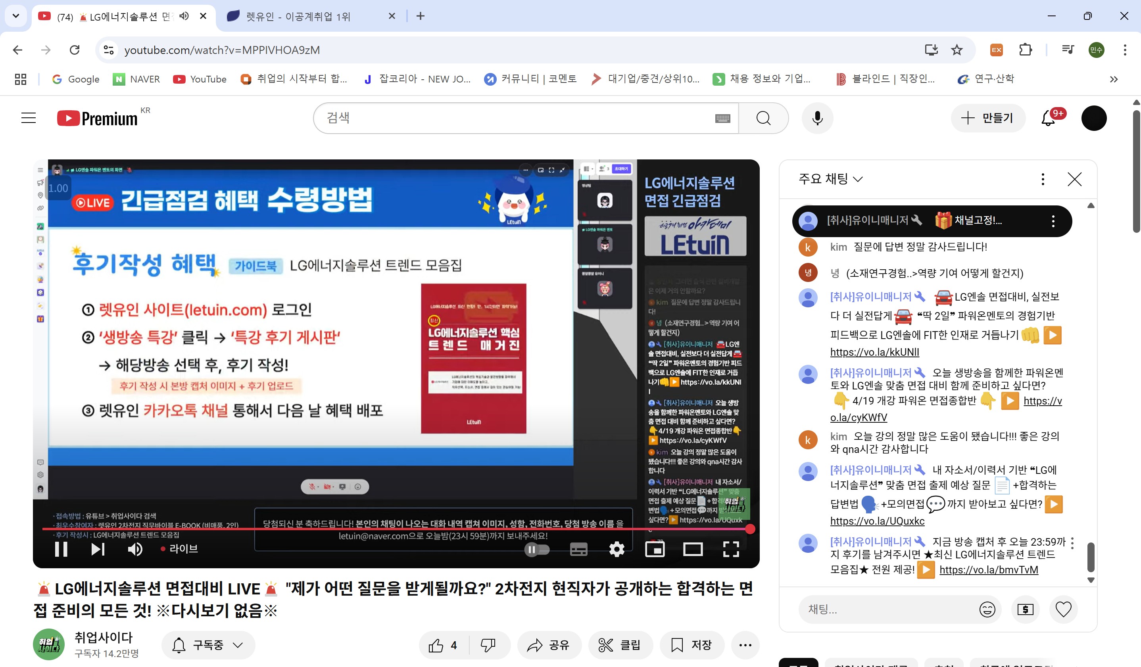
Task: Show hidden bookmarks with double chevron
Action: [x=1113, y=79]
